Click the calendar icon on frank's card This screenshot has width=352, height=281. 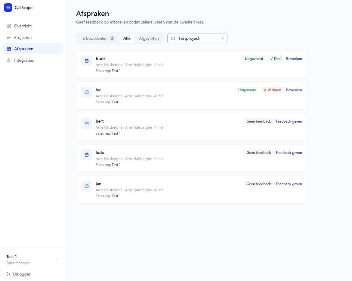(87, 61)
